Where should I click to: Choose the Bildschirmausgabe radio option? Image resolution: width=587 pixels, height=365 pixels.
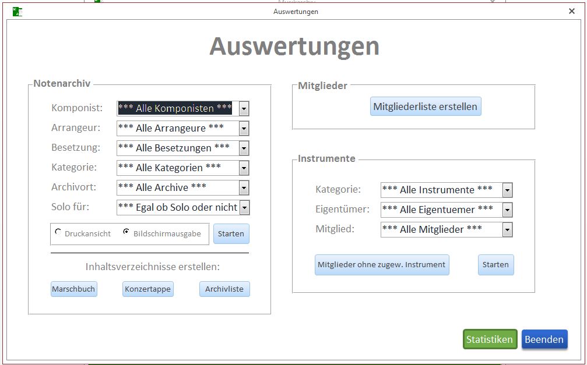[x=126, y=232]
